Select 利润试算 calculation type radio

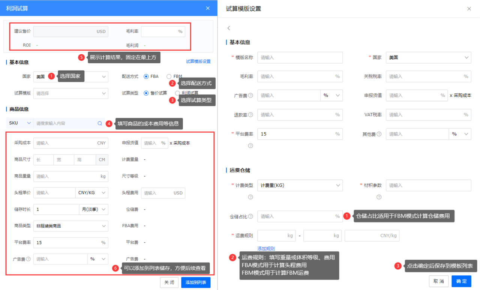pyautogui.click(x=177, y=93)
